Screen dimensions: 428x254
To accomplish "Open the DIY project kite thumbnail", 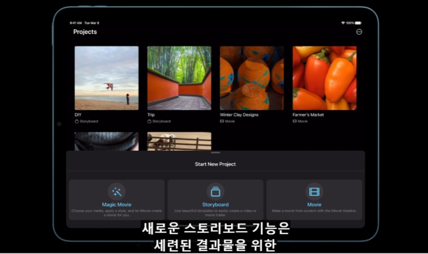I will click(106, 78).
